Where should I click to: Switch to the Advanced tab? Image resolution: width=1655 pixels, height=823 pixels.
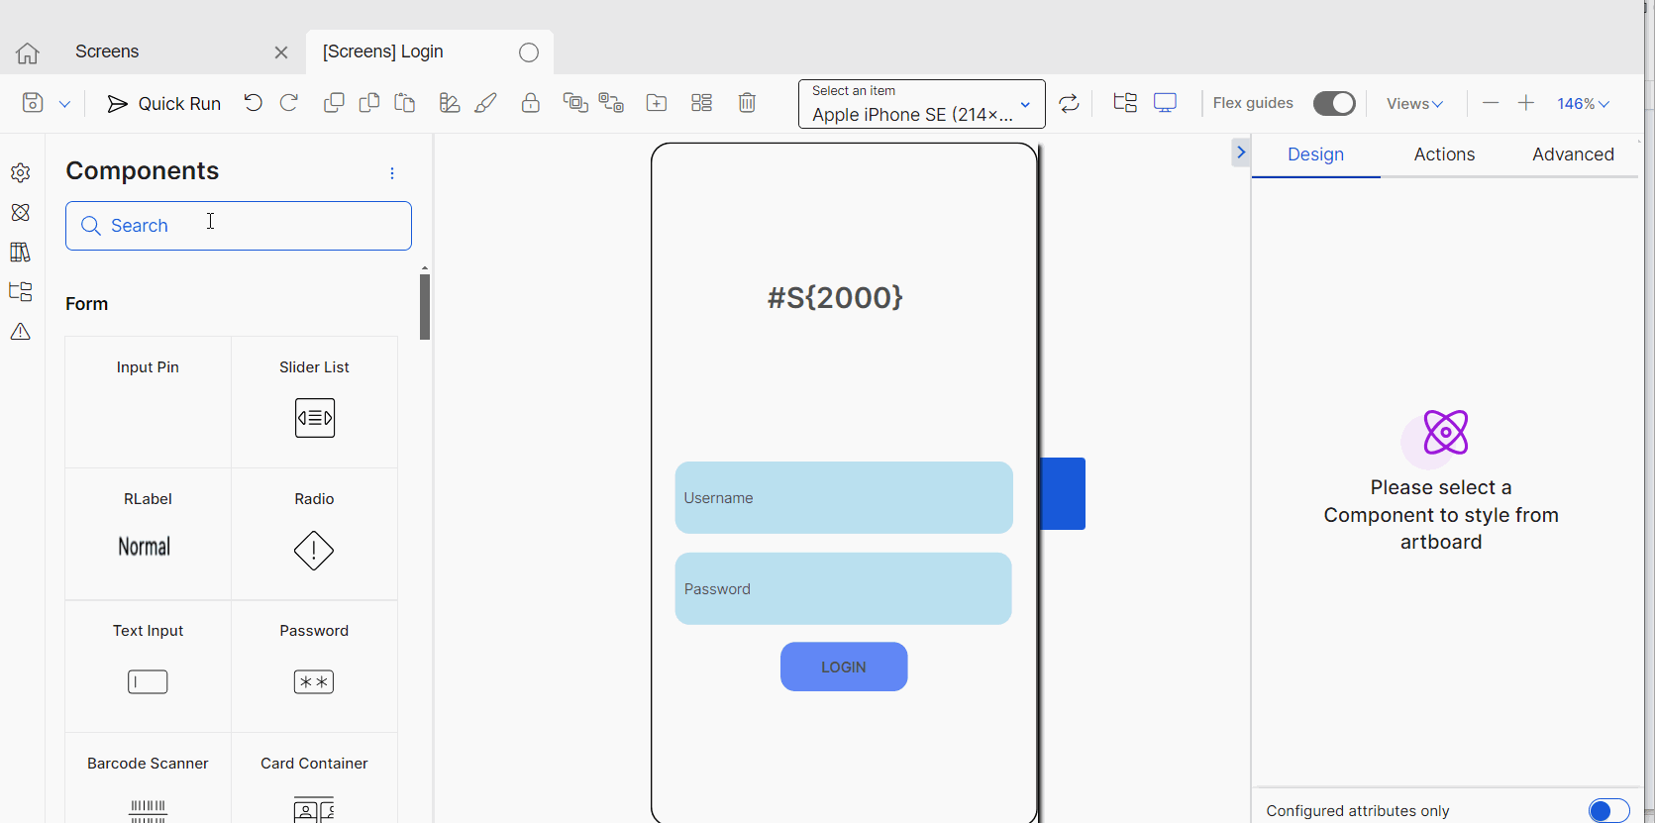click(1572, 154)
